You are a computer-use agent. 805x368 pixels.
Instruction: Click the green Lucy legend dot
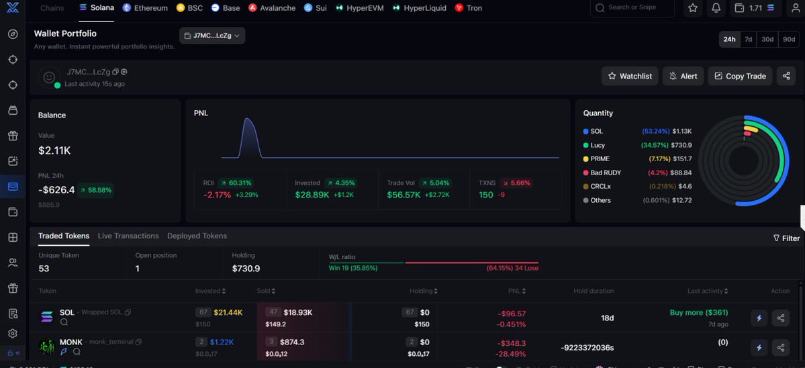585,145
